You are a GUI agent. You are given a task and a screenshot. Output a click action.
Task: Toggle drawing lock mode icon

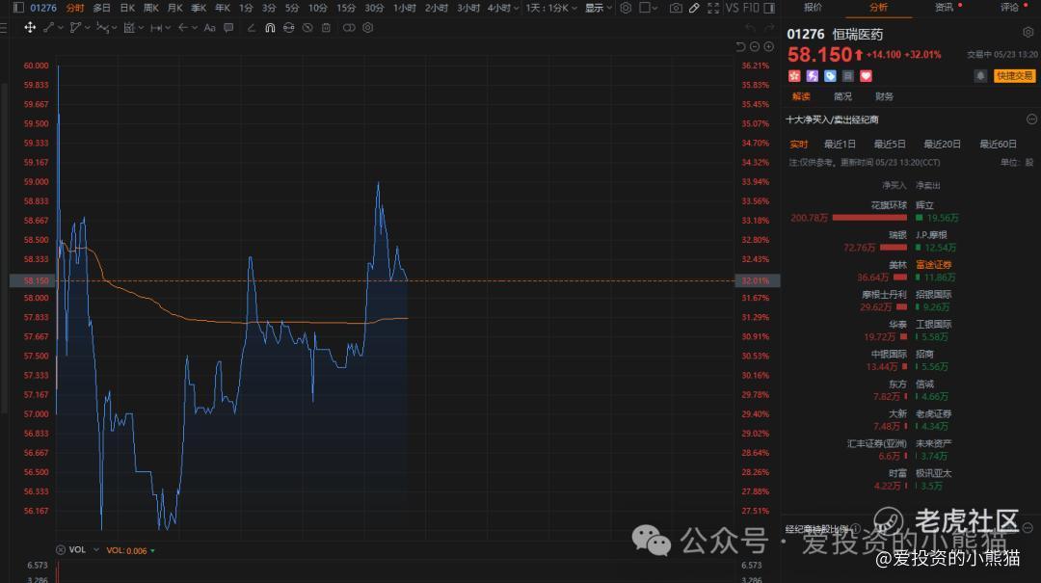point(289,28)
